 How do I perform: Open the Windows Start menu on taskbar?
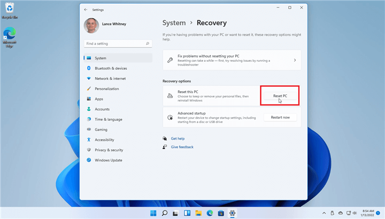pos(153,213)
